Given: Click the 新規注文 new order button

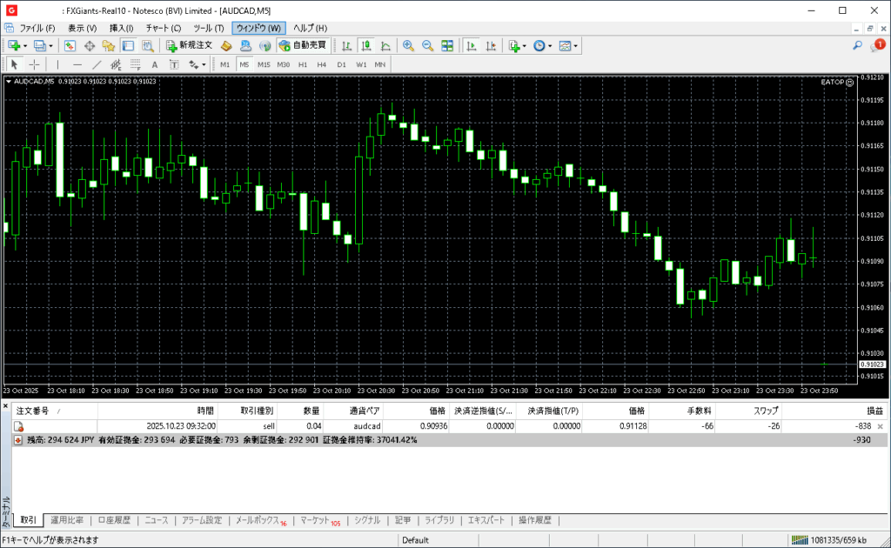Looking at the screenshot, I should pyautogui.click(x=188, y=45).
